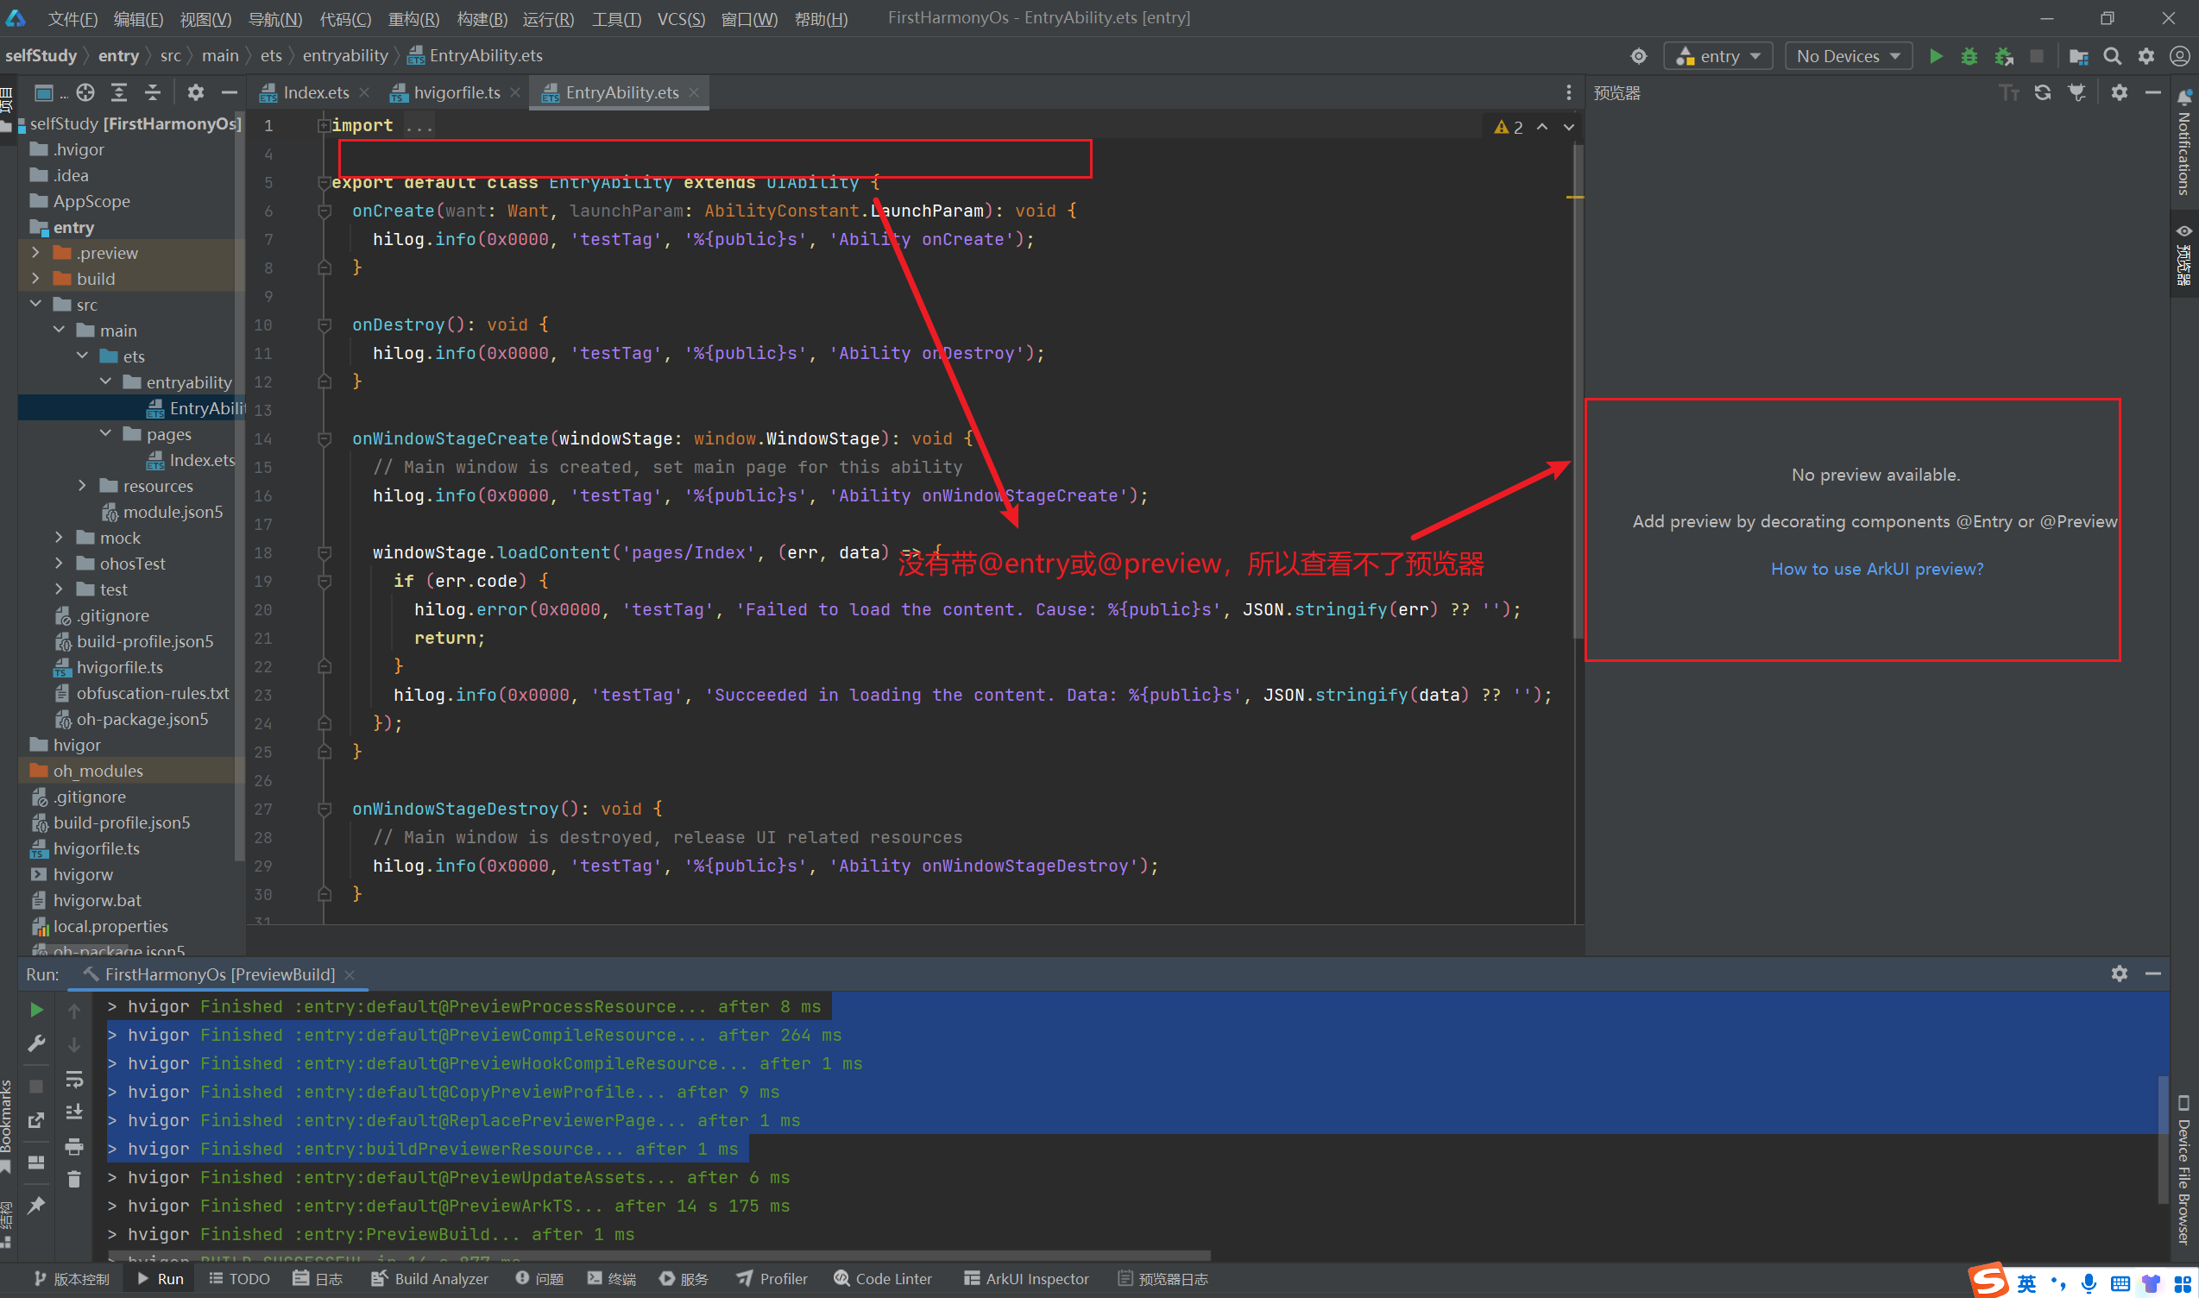2199x1298 pixels.
Task: Click the trash icon to clear Run output
Action: click(74, 1179)
